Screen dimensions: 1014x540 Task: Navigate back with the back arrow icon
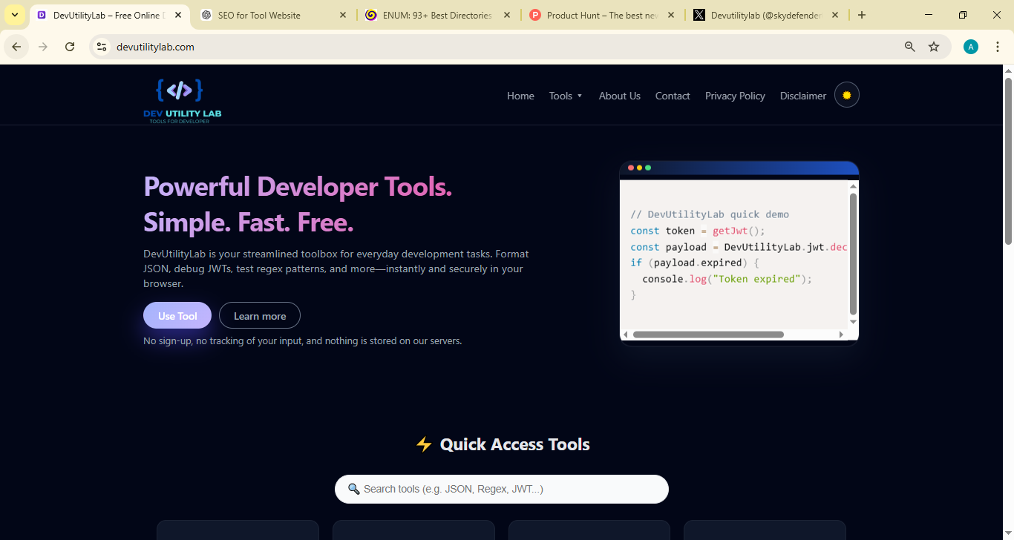pos(16,46)
